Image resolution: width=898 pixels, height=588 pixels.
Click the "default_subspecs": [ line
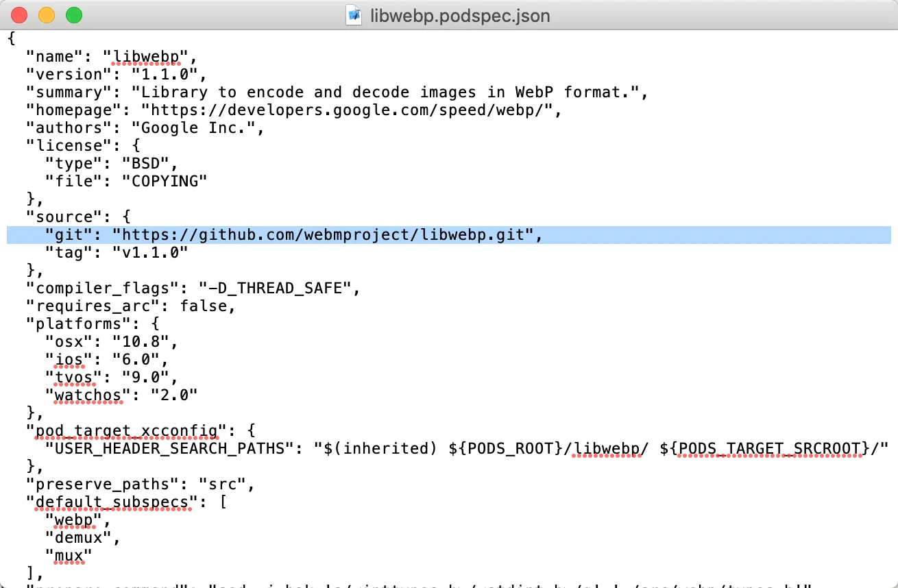click(x=126, y=502)
